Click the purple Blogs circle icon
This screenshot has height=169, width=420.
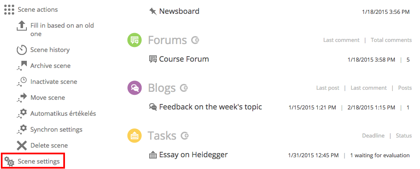point(134,88)
